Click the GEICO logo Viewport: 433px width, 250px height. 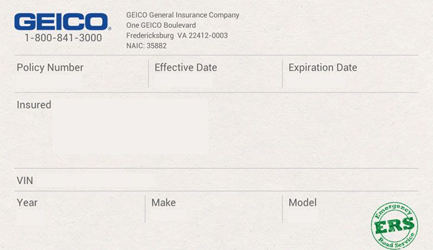point(62,22)
